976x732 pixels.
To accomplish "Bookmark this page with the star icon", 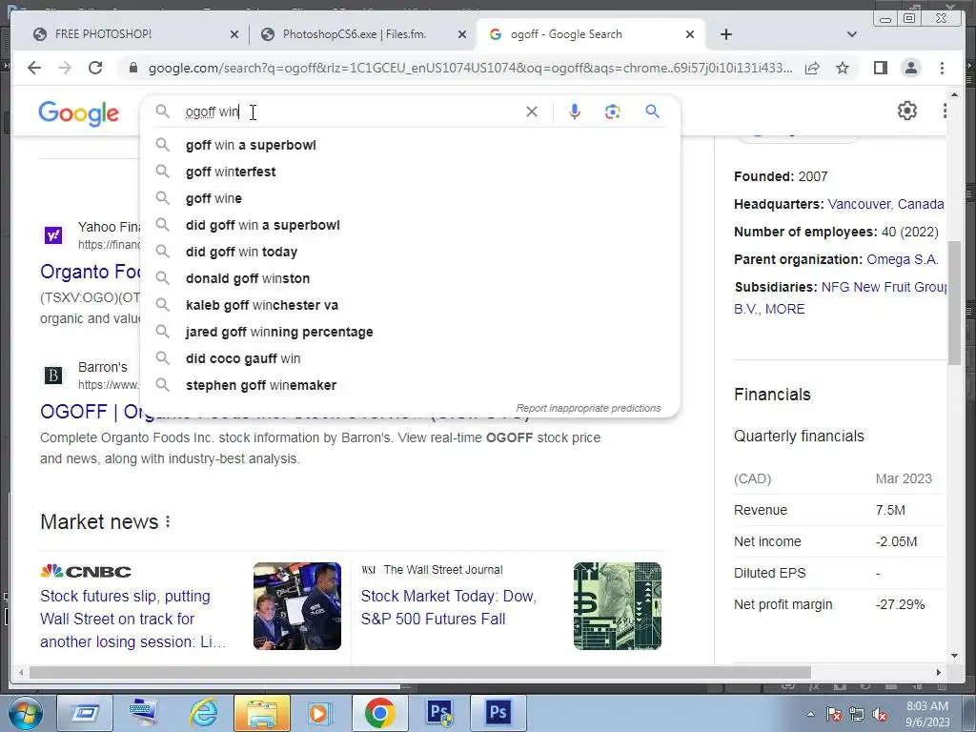I will coord(843,68).
